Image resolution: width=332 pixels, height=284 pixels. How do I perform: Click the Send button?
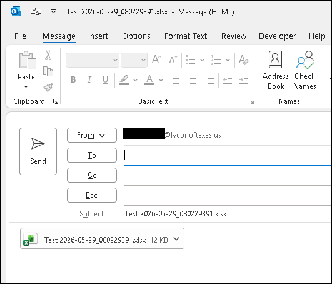coord(38,151)
